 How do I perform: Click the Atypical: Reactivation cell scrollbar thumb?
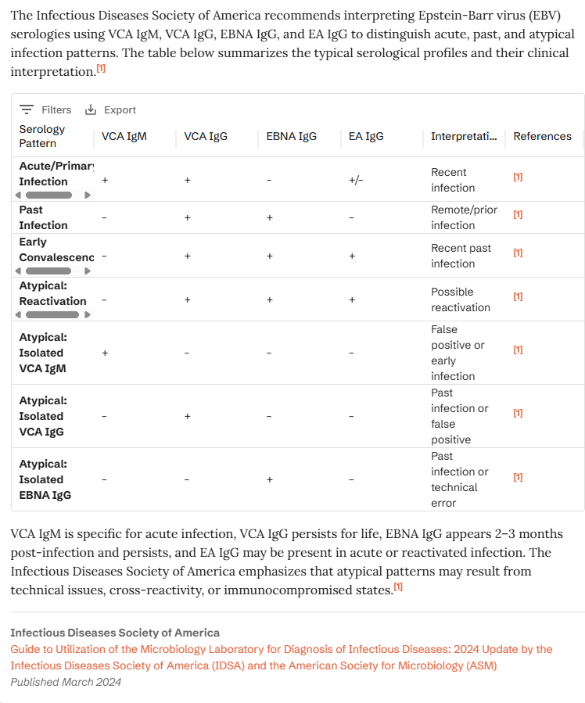click(52, 314)
